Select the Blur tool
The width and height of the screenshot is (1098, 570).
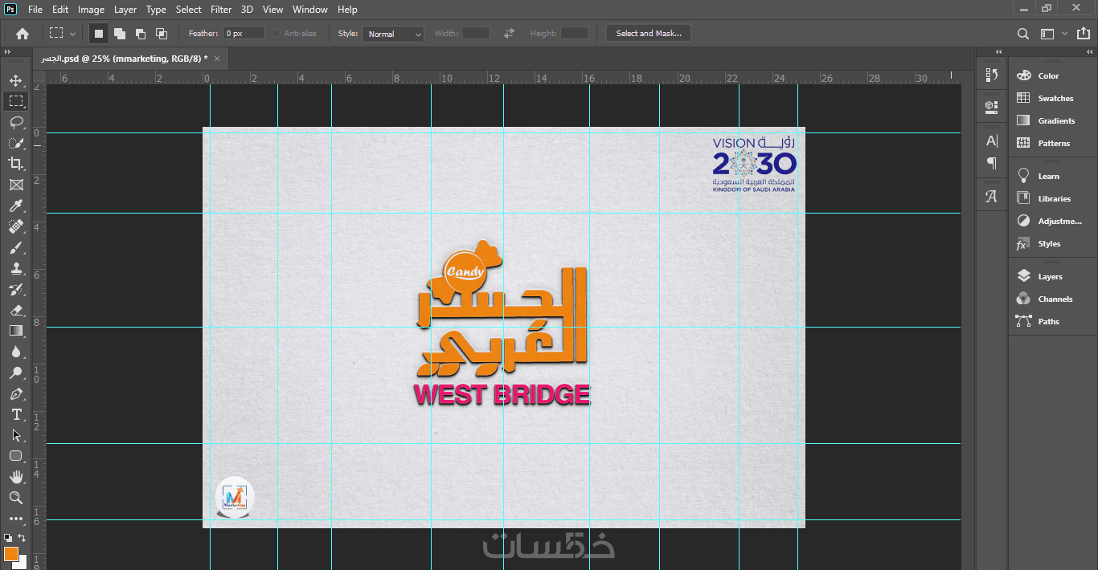point(16,352)
